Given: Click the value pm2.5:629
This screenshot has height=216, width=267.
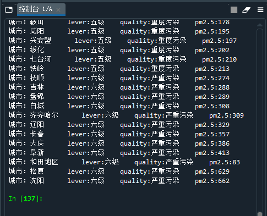Looking at the screenshot, I should click(212, 171).
